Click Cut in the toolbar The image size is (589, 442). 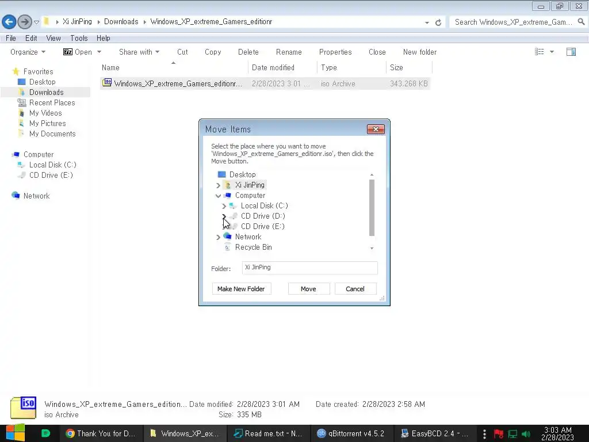tap(182, 52)
